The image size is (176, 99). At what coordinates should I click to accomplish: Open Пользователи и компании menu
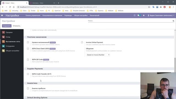point(52,15)
